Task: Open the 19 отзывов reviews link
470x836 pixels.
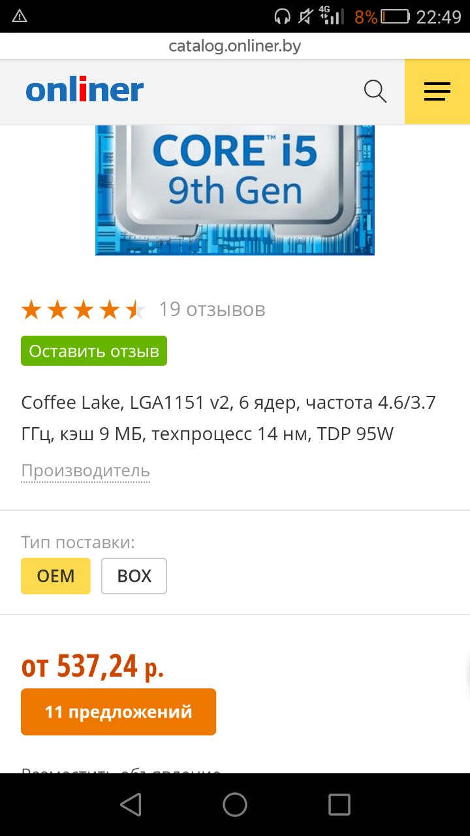Action: tap(212, 309)
